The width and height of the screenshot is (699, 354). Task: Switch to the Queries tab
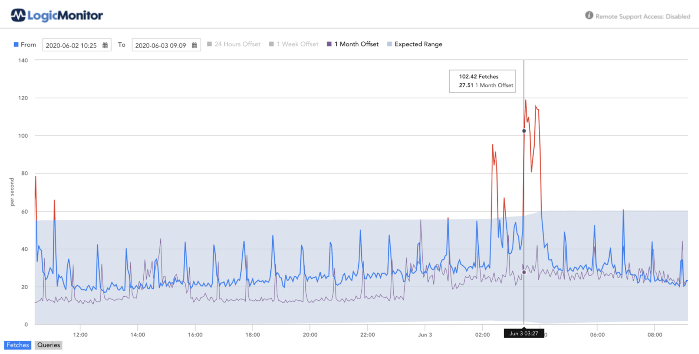(48, 345)
